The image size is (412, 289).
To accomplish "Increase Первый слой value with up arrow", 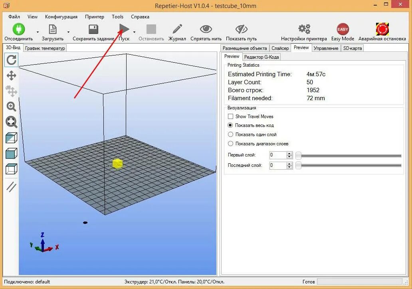I will click(x=289, y=153).
